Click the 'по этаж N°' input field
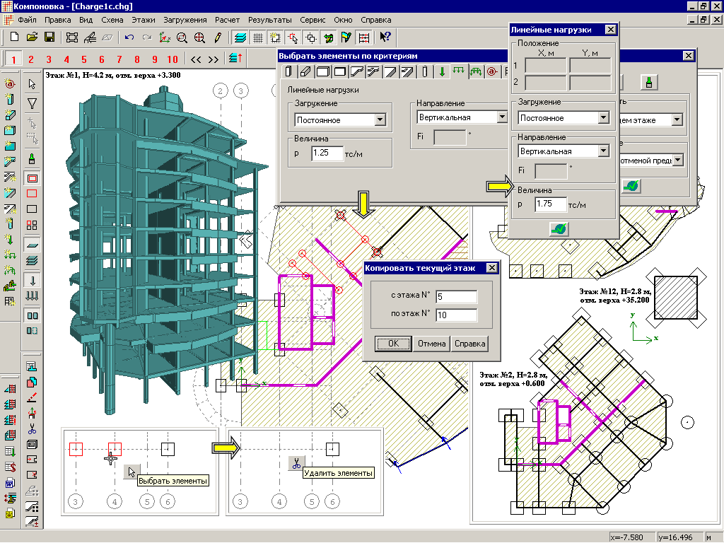The image size is (724, 543). click(457, 315)
